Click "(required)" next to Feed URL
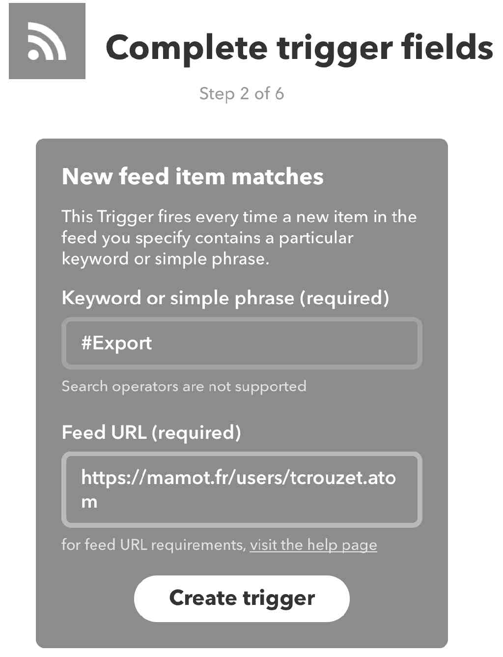This screenshot has height=657, width=503. pos(196,432)
